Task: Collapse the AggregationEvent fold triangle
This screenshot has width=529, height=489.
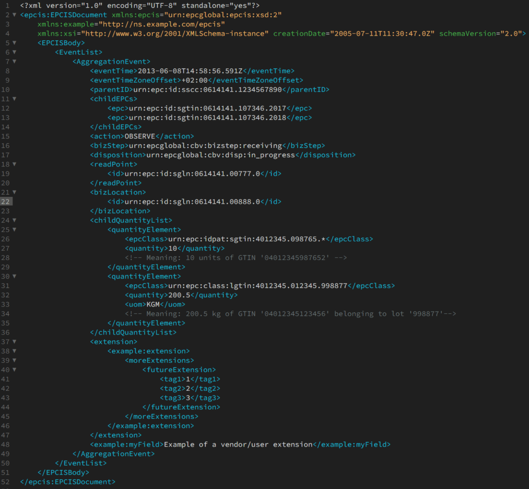Action: [x=14, y=62]
